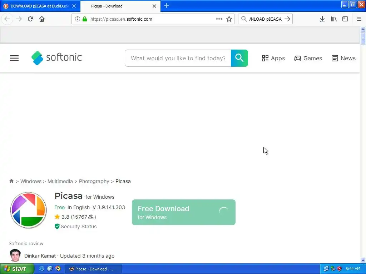The image size is (366, 274).
Task: Open the browser home page
Action: tap(42, 19)
